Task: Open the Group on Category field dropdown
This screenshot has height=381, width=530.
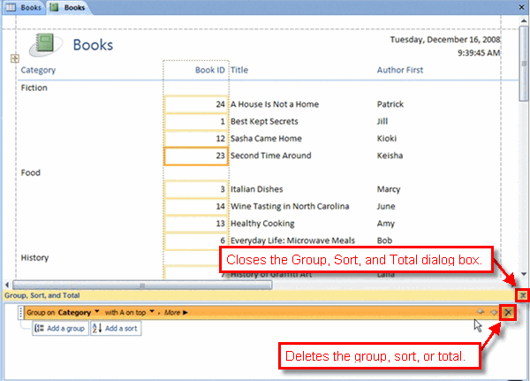Action: [x=97, y=311]
